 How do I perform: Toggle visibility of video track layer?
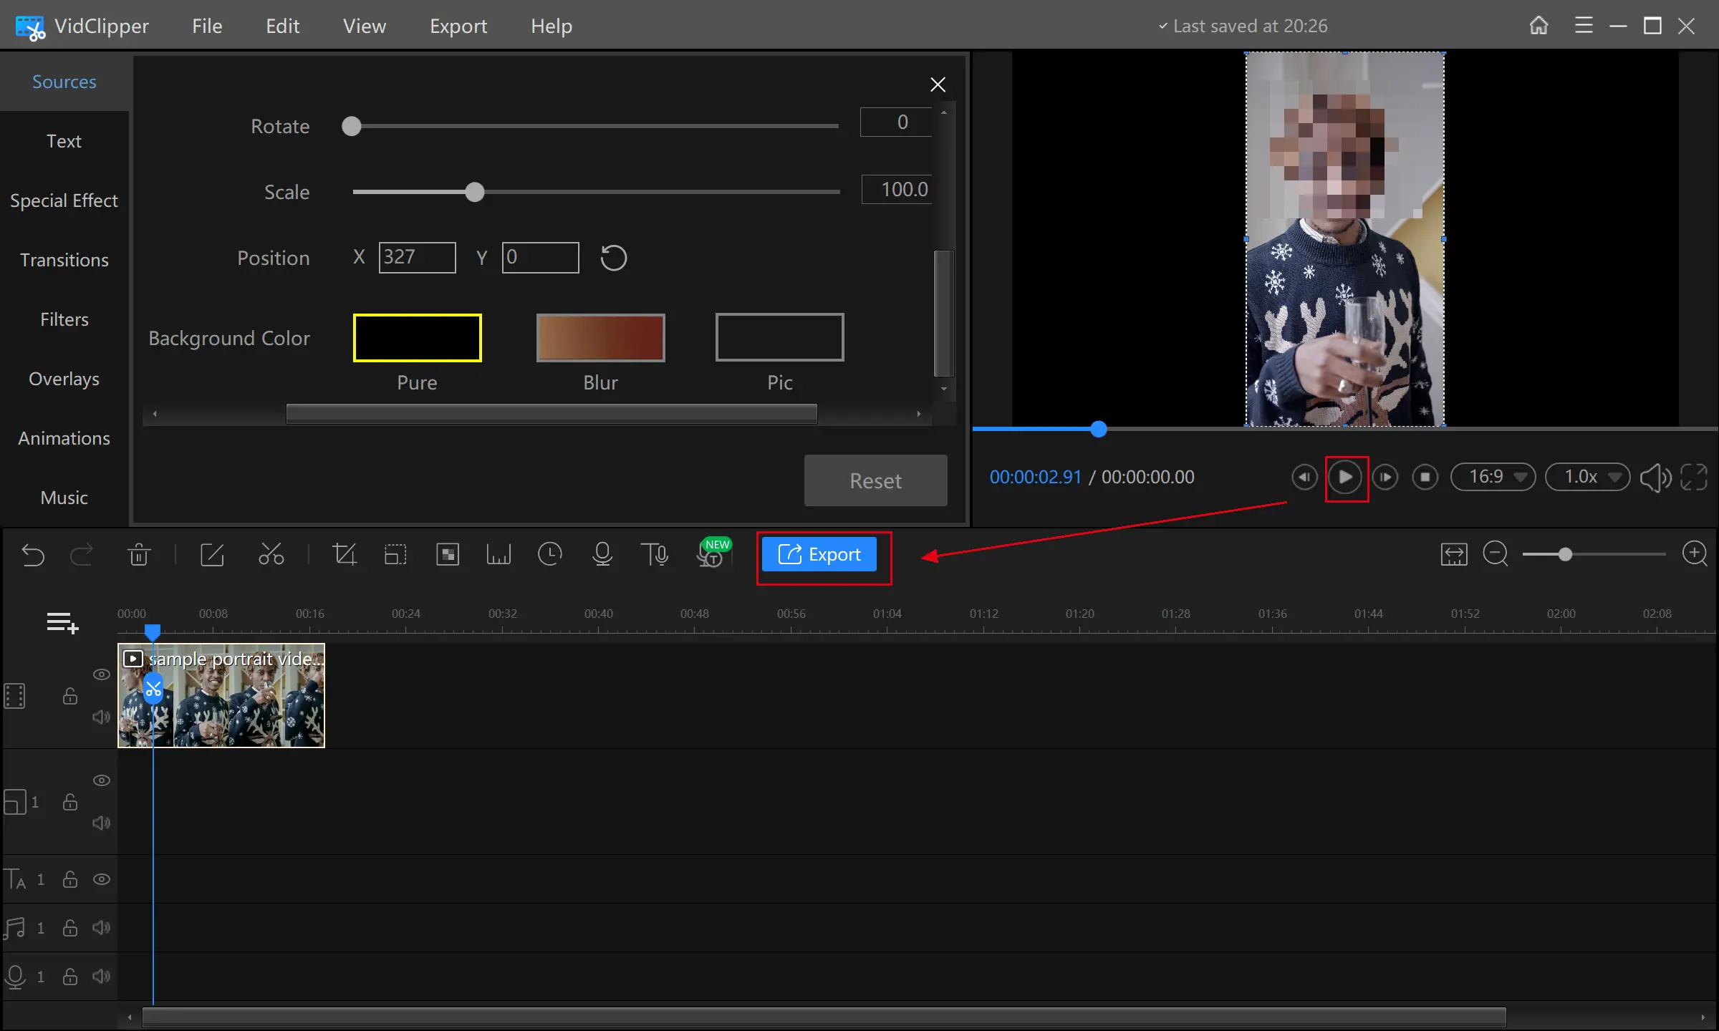(x=102, y=674)
